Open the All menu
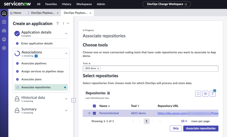The height and width of the screenshot is (137, 227). [x=38, y=4]
